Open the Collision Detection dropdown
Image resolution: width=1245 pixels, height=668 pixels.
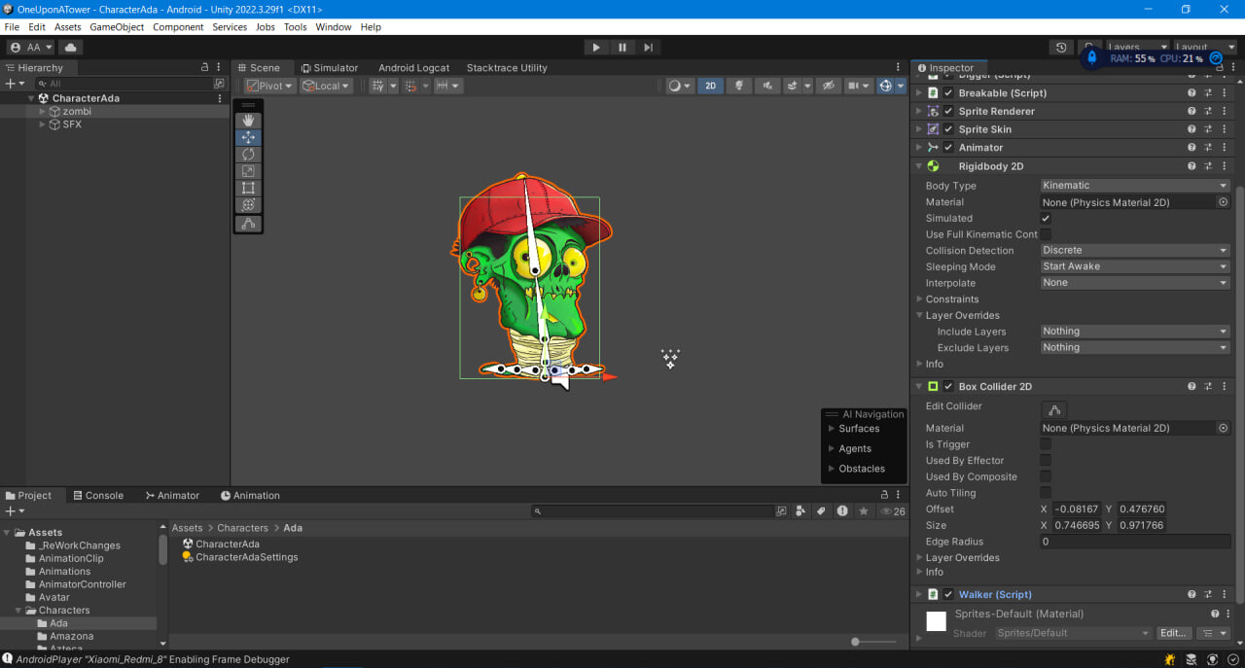coord(1134,250)
